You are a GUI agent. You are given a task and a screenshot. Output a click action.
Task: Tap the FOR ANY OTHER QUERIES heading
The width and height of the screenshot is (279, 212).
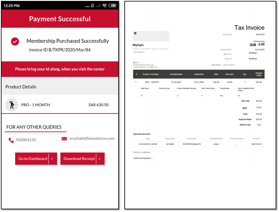point(34,127)
